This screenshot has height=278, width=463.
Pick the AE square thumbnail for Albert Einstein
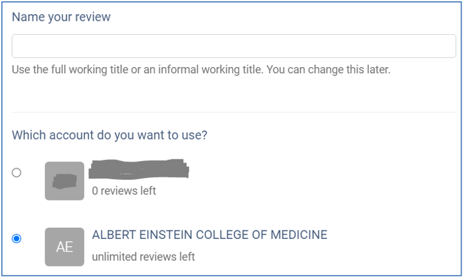64,246
